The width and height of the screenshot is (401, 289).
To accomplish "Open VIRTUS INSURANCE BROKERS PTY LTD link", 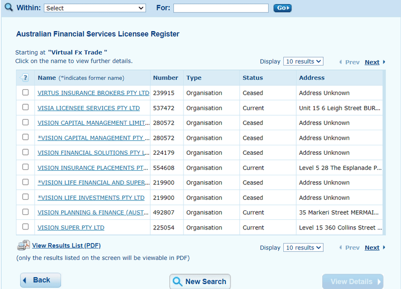I will coord(93,93).
